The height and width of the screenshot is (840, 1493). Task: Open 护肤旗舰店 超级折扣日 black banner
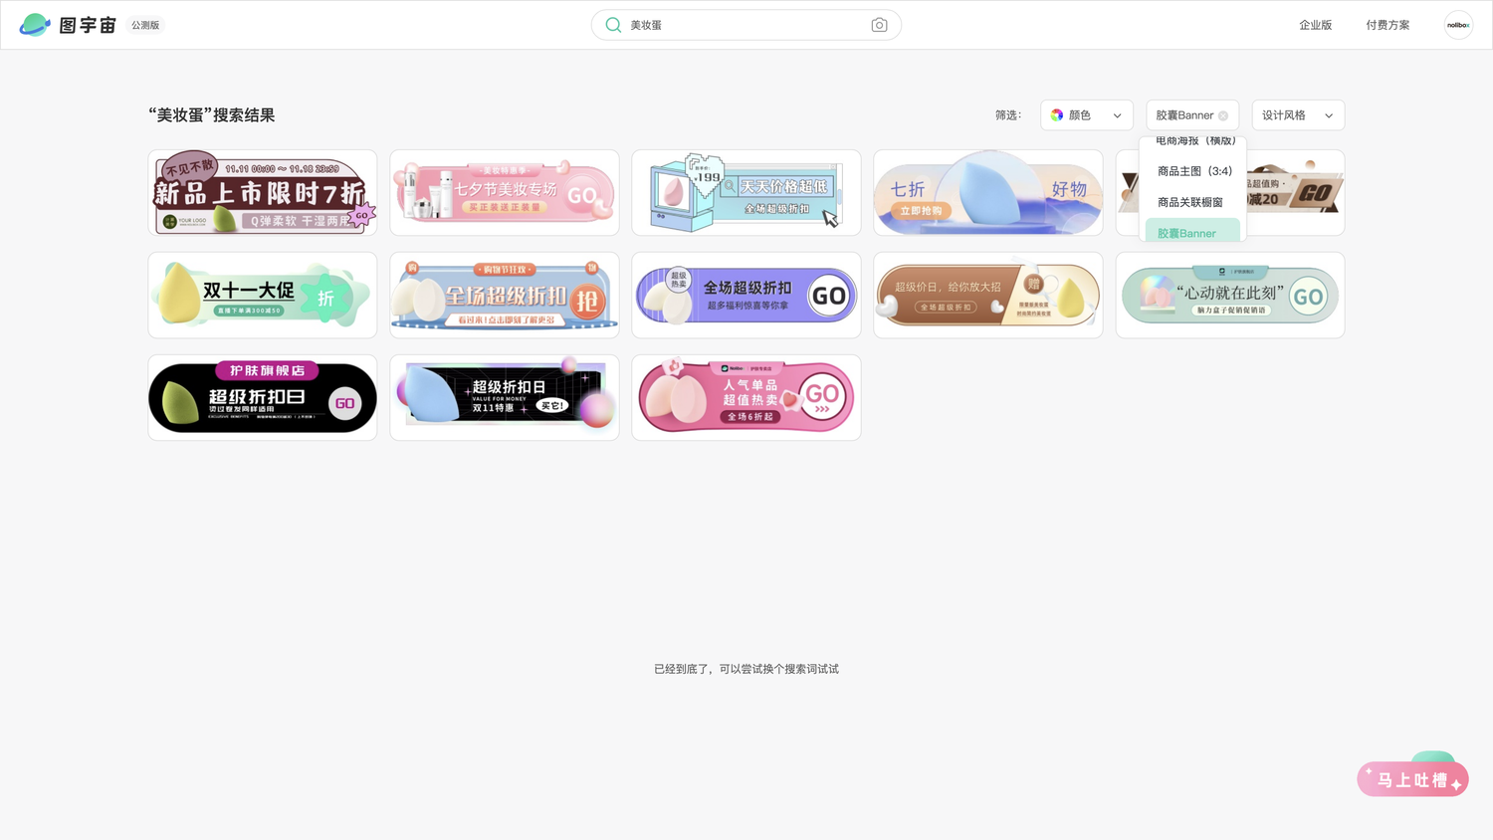coord(263,397)
